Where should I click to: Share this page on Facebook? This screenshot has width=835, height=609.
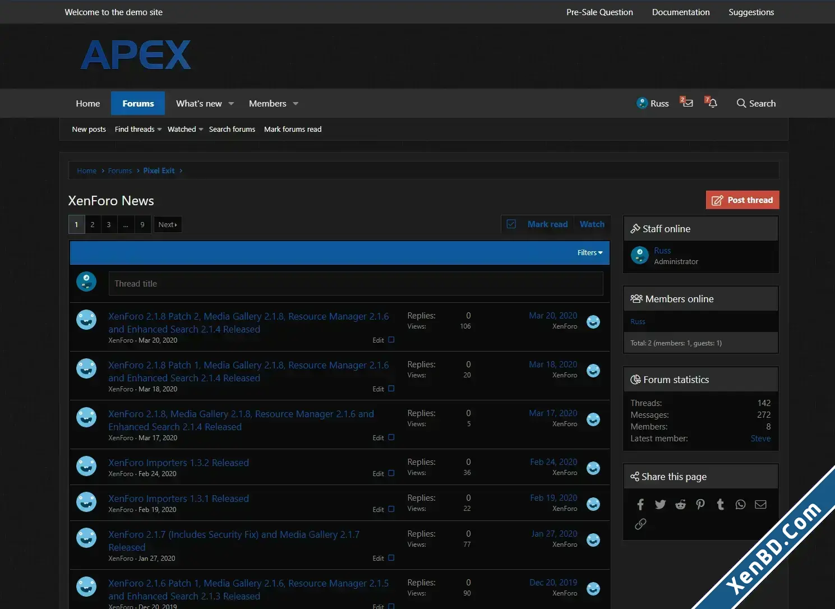click(x=640, y=505)
